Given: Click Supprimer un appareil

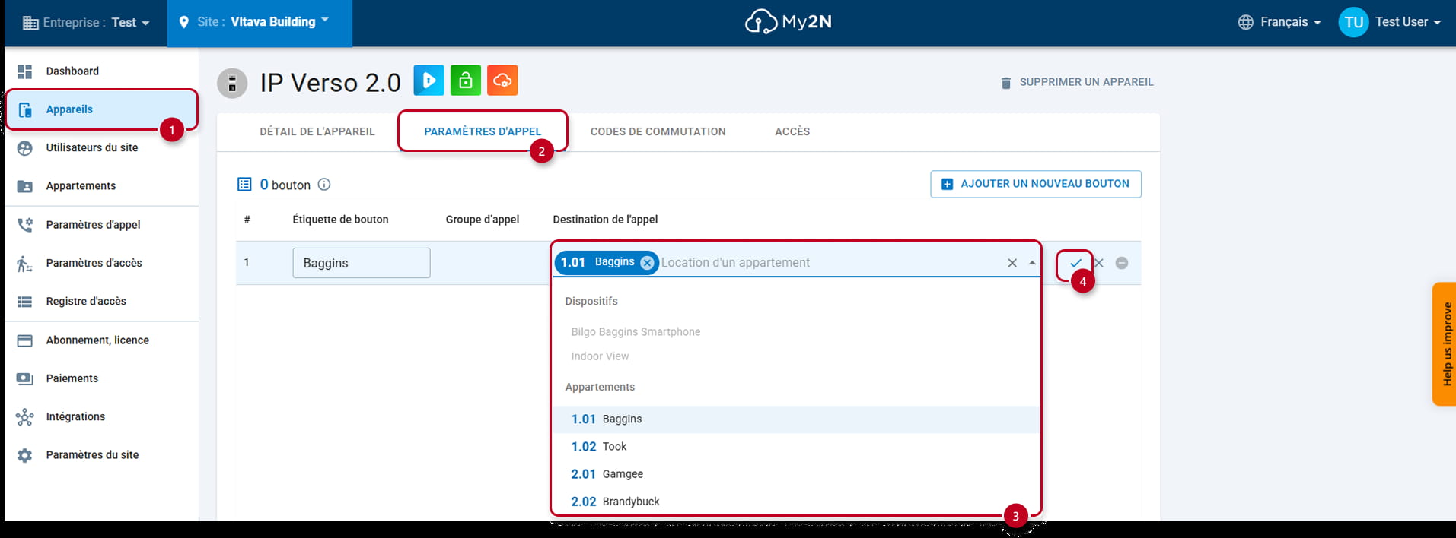Looking at the screenshot, I should 1077,82.
